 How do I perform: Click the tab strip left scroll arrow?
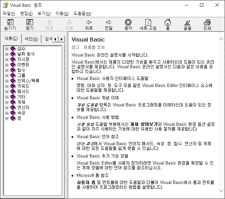(55, 39)
